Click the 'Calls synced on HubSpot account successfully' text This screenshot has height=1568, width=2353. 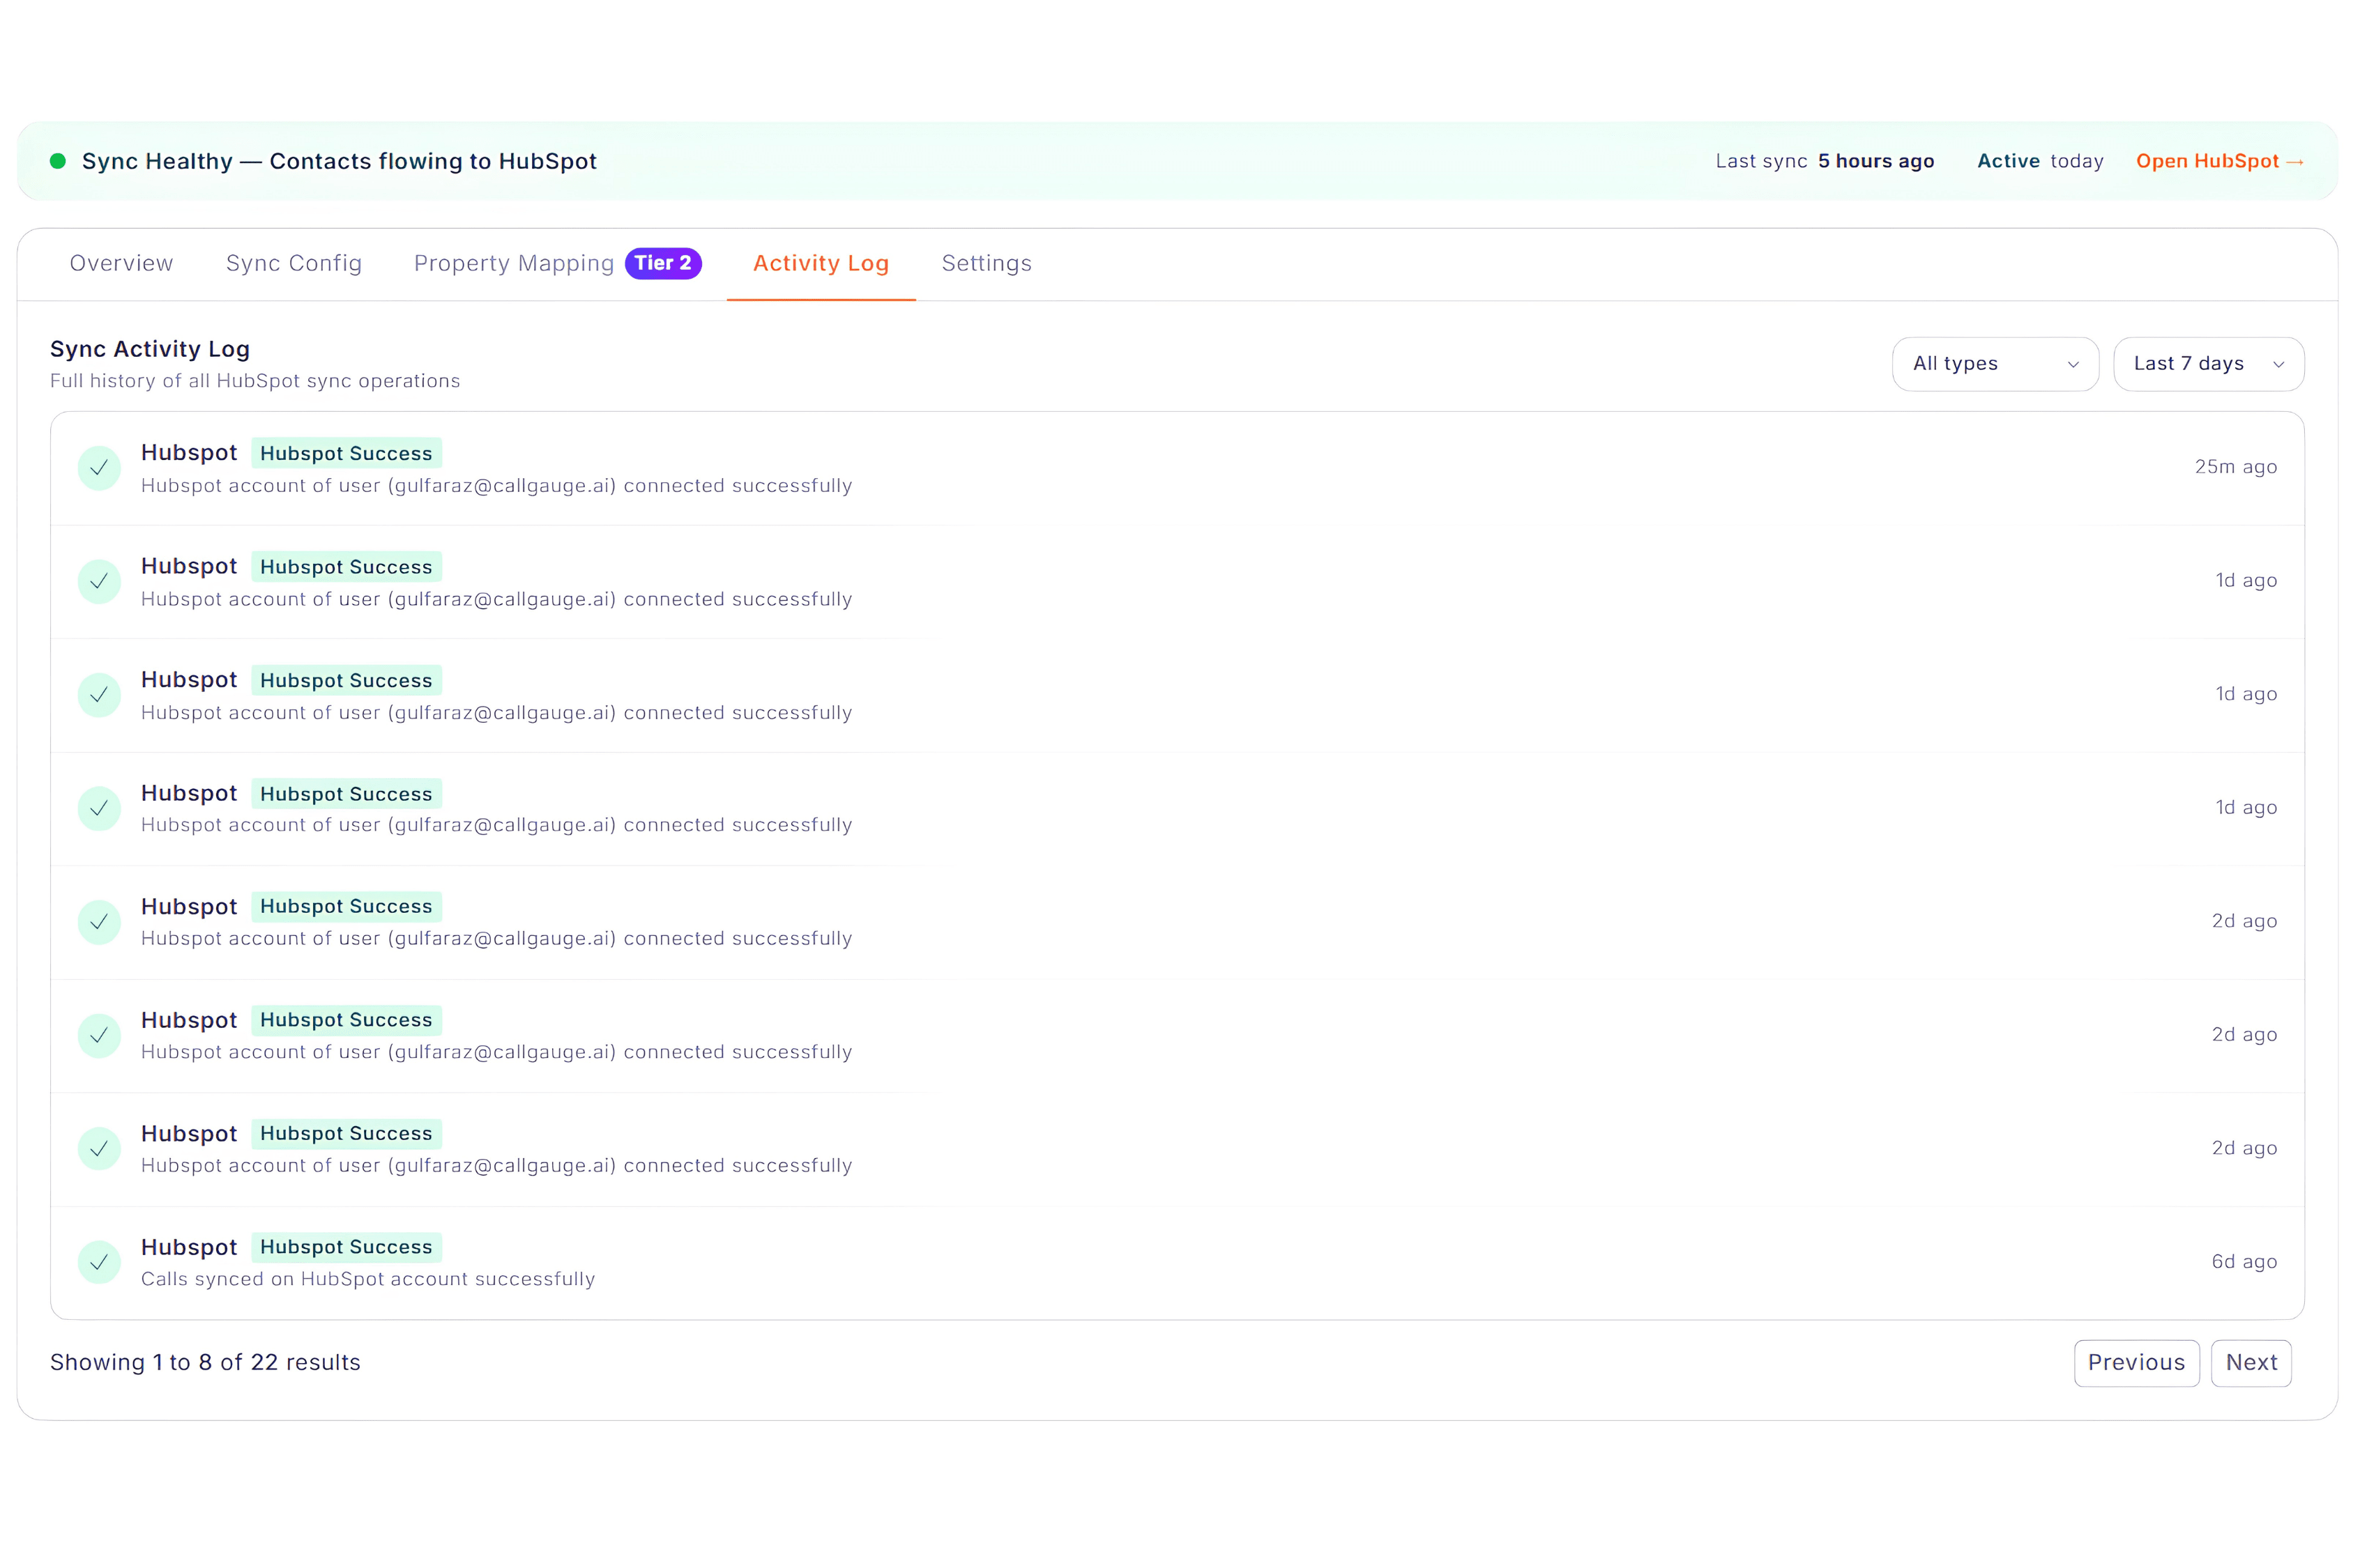[x=368, y=1279]
